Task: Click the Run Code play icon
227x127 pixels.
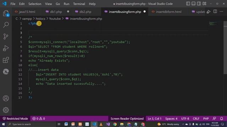Action: (209, 12)
